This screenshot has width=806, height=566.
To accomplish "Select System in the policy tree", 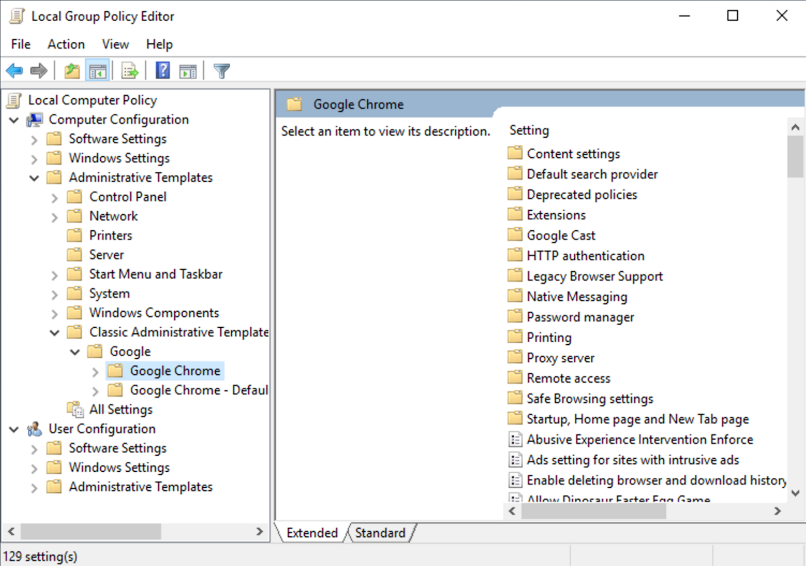I will (x=109, y=293).
